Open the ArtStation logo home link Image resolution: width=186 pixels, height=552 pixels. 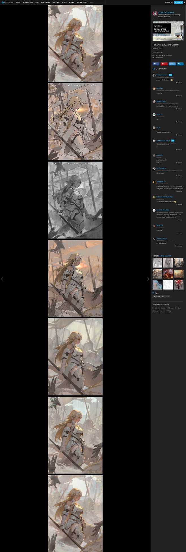click(x=7, y=2)
